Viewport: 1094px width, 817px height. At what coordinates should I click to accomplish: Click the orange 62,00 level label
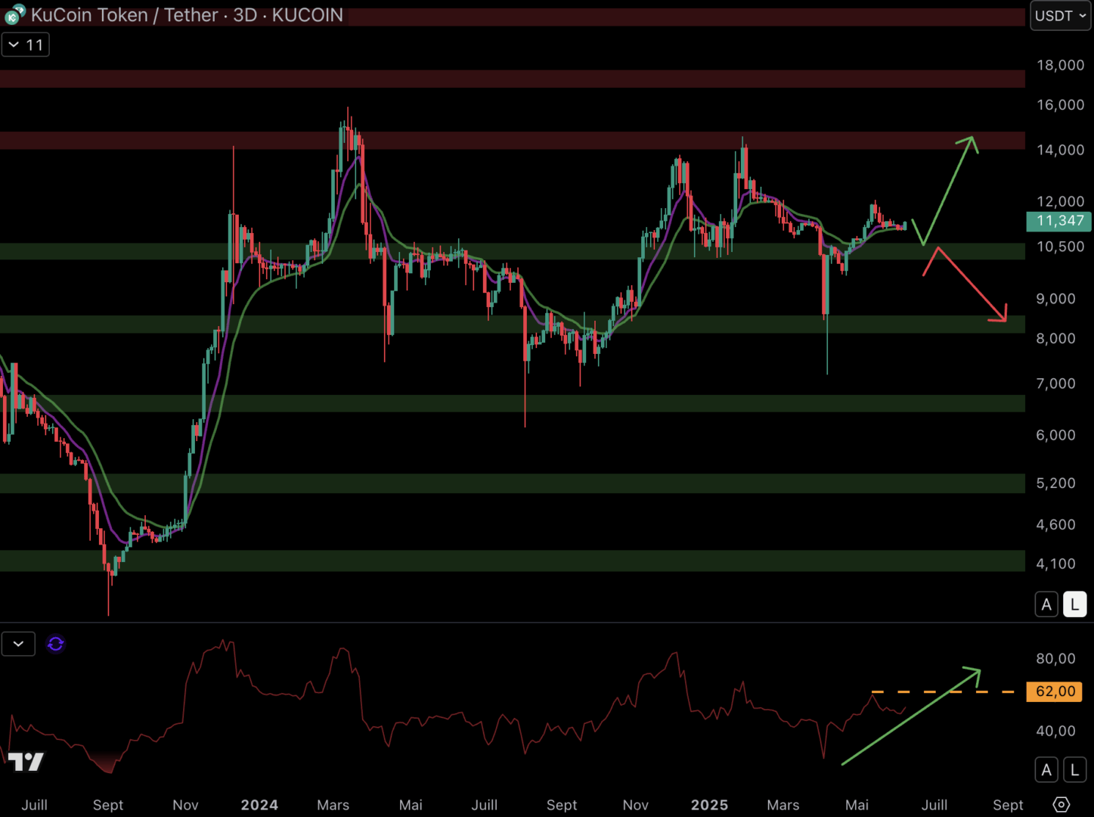pyautogui.click(x=1055, y=691)
